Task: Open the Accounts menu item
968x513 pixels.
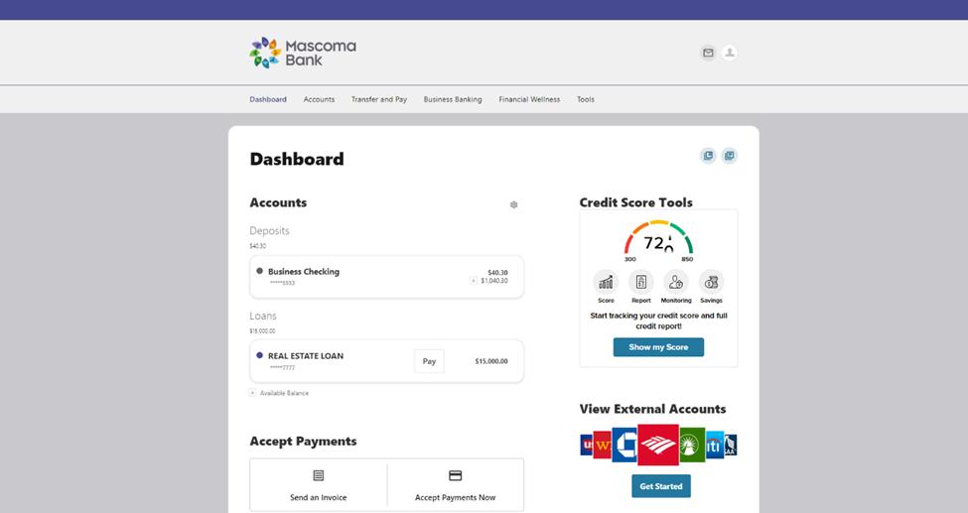Action: (319, 99)
